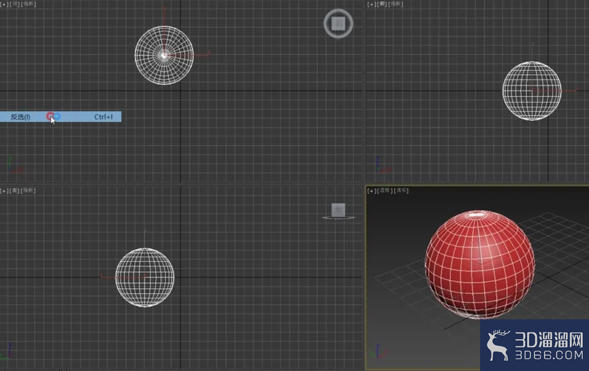
Task: Choose the 反选(I) invert selection menu item
Action: click(21, 116)
